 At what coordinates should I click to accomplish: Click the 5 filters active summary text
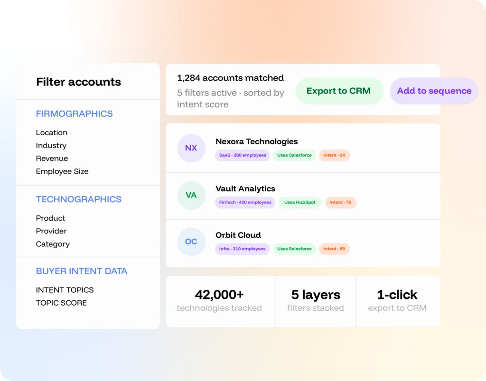click(x=230, y=99)
